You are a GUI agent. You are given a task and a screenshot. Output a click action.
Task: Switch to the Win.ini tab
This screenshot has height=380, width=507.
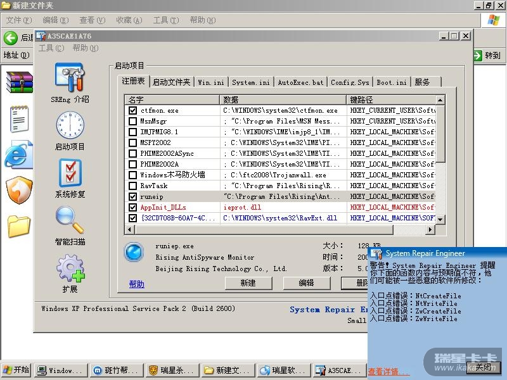[211, 82]
